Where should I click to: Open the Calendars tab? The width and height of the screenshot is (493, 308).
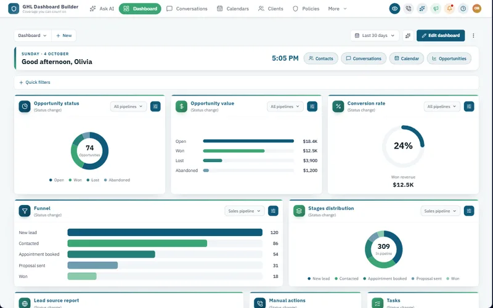coord(233,9)
